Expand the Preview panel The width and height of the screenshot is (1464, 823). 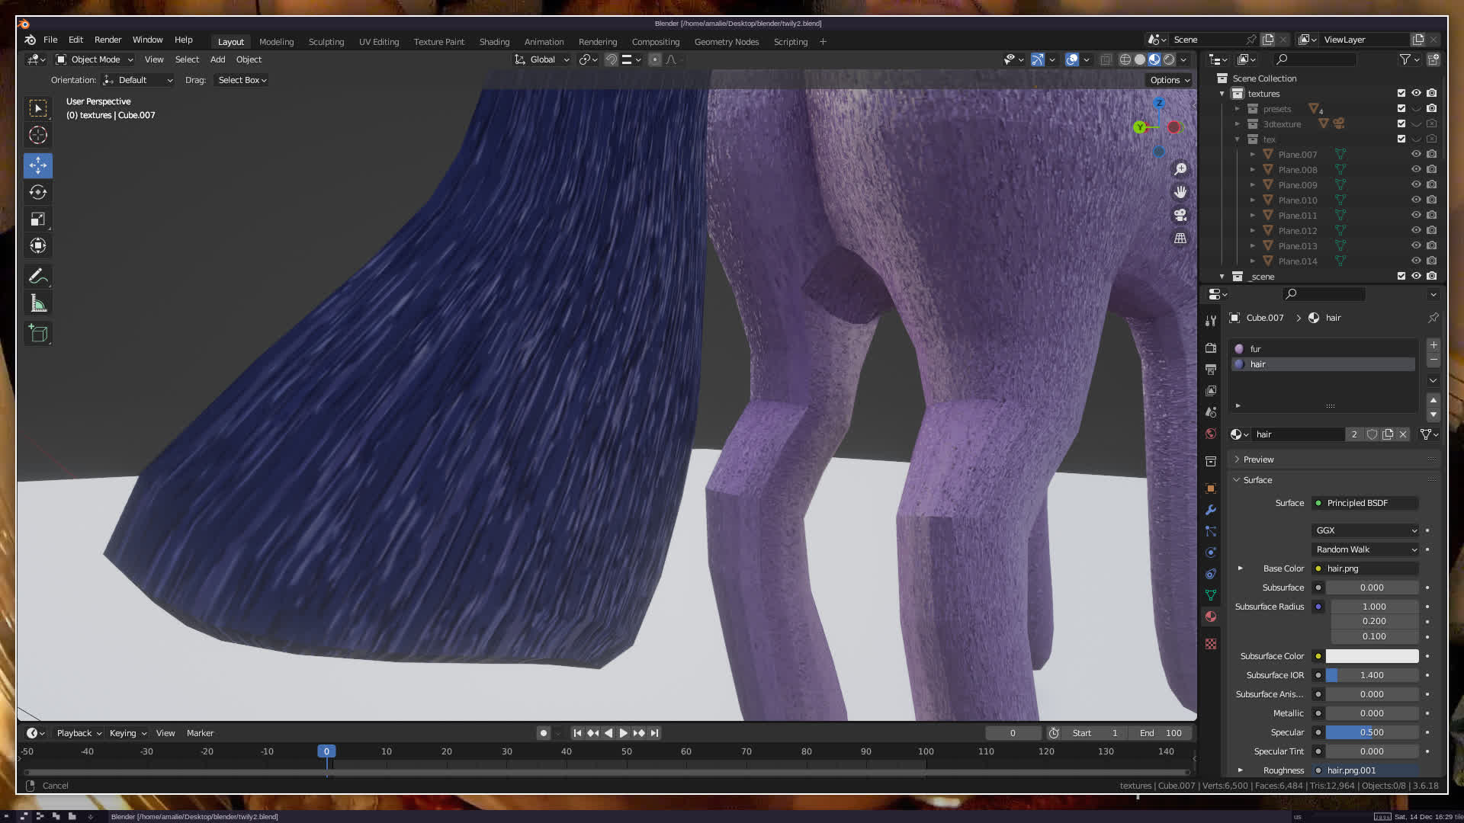(1258, 460)
